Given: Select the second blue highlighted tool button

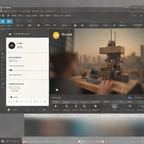Looking at the screenshot, I should [x=9, y=21].
